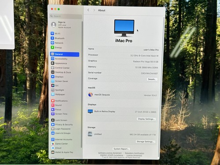220x165 pixels.
Task: Open the Control Center icon
Action: (53, 68)
